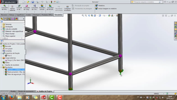Image resolution: width=177 pixels, height=100 pixels.
Task: Expand the Anotações tree node
Action: click(x=1, y=27)
